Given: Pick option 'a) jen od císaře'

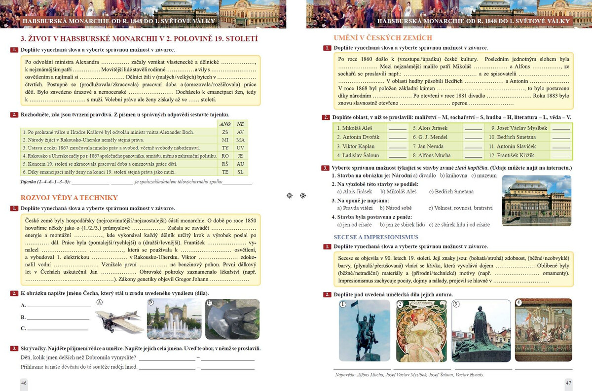Looking at the screenshot, I should click(354, 225).
